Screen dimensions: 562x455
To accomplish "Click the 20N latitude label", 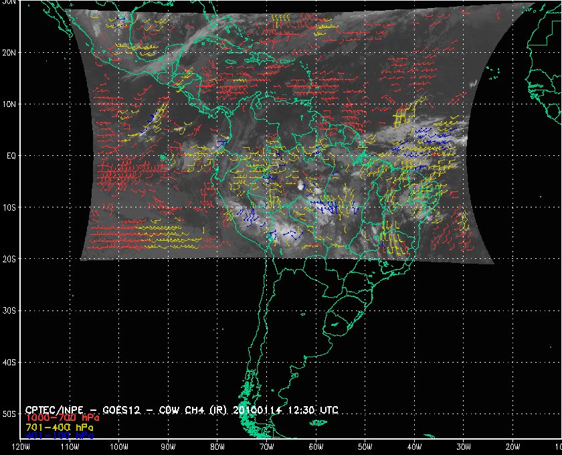I will 9,52.
